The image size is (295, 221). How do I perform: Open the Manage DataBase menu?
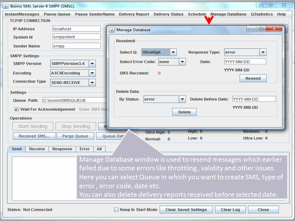click(228, 14)
